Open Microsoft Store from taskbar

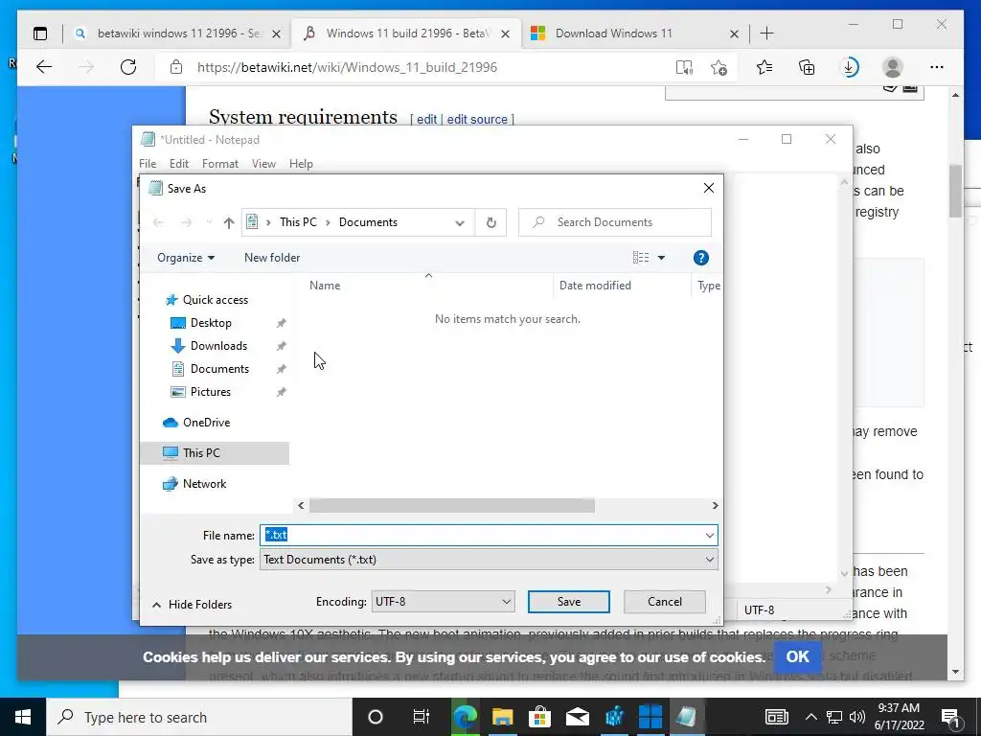pos(539,717)
